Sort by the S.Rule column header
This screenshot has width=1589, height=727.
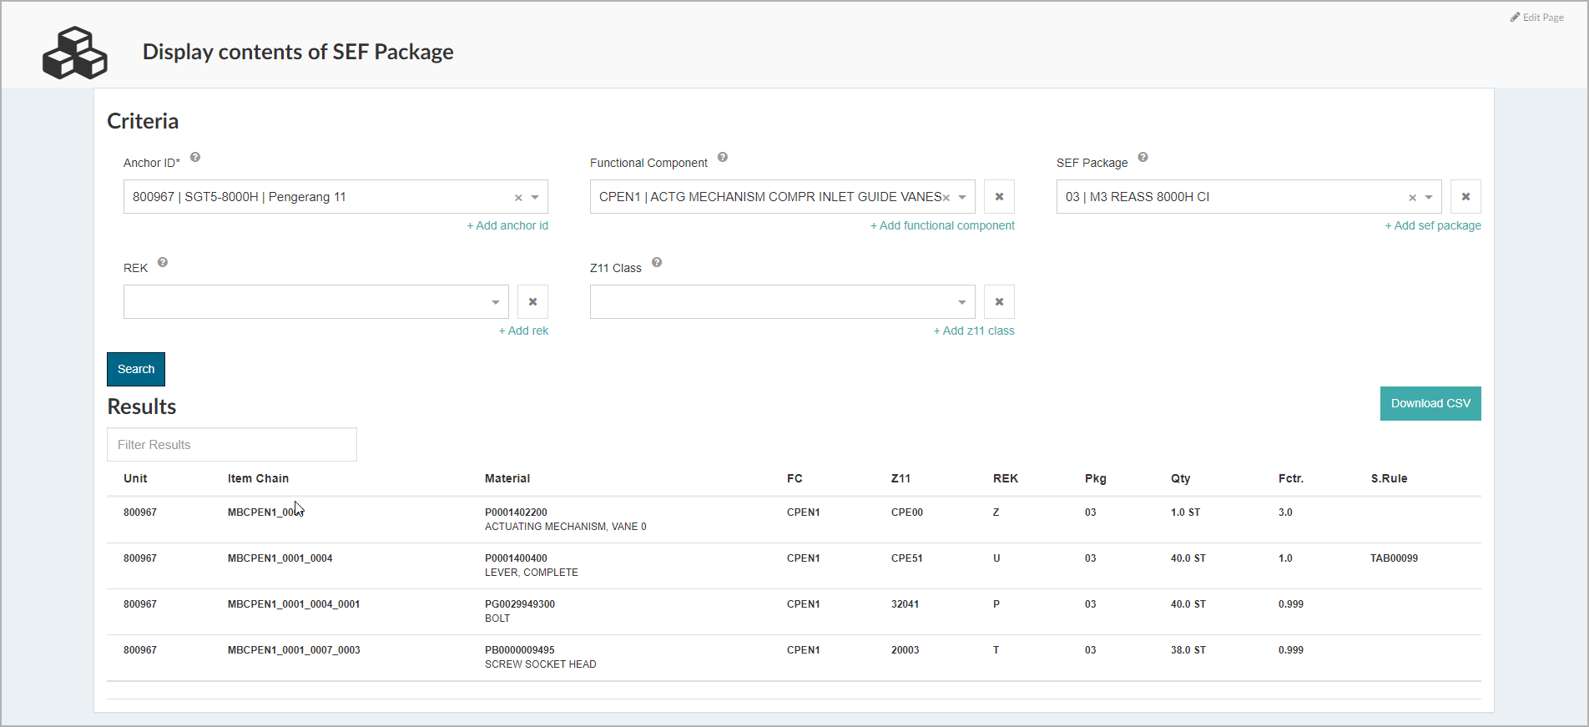point(1389,478)
